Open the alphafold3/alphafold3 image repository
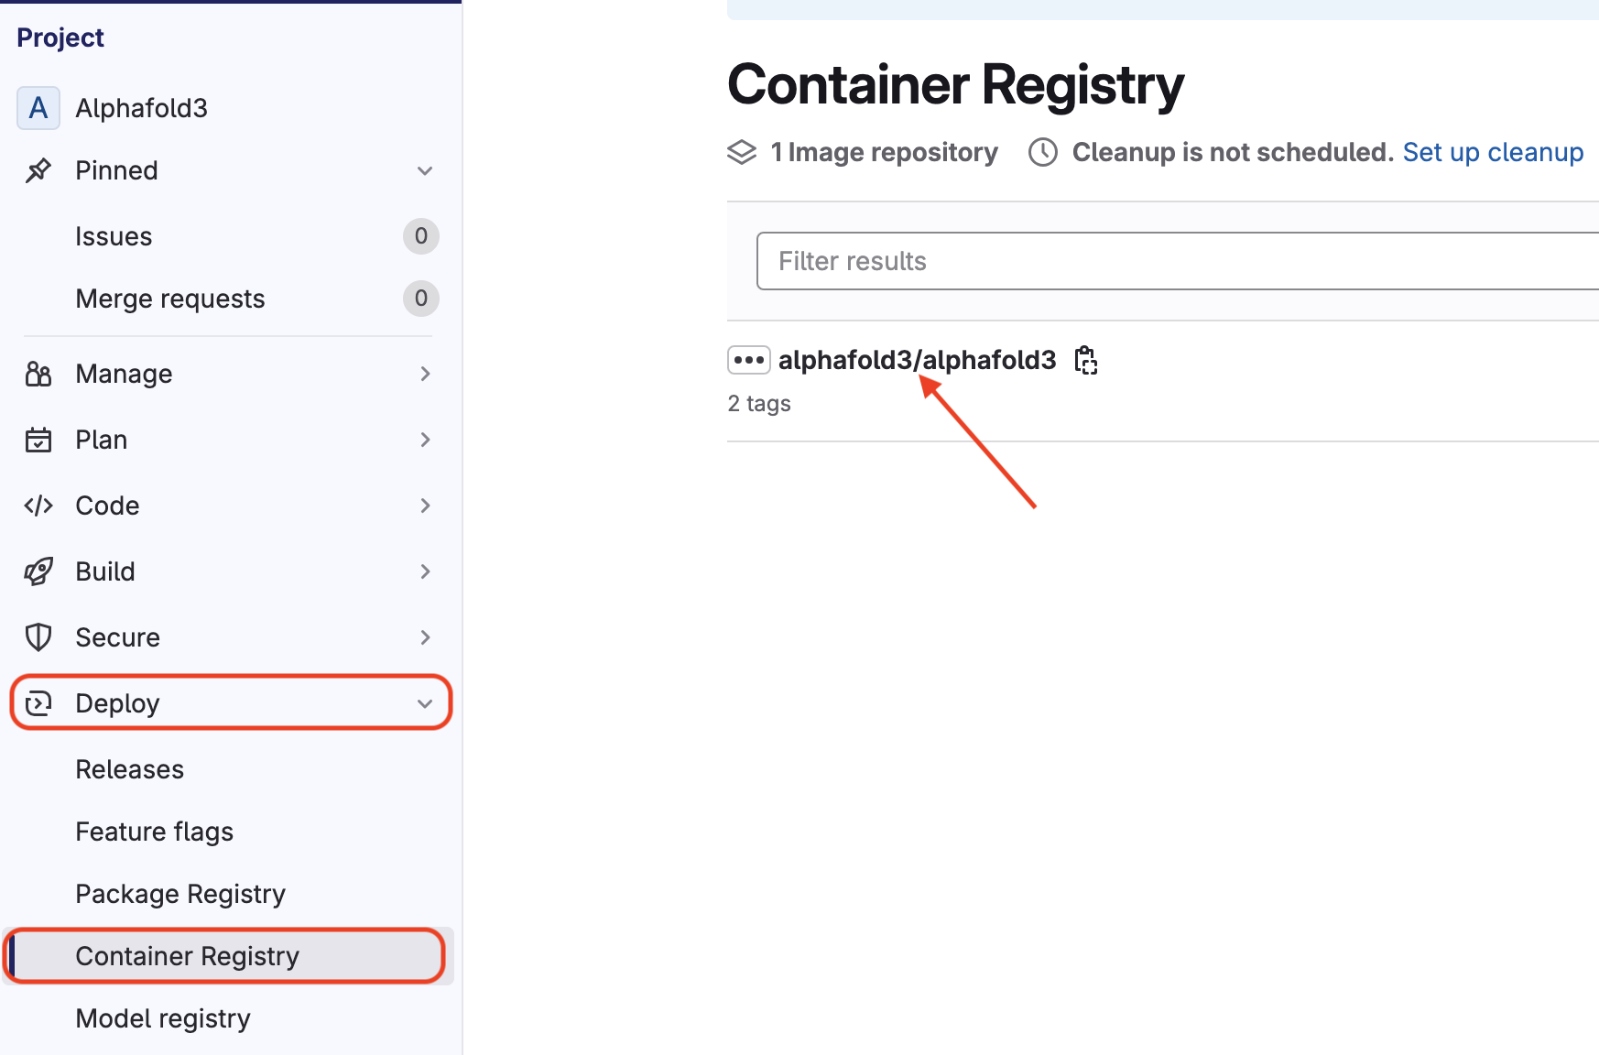Viewport: 1599px width, 1055px height. 917,360
